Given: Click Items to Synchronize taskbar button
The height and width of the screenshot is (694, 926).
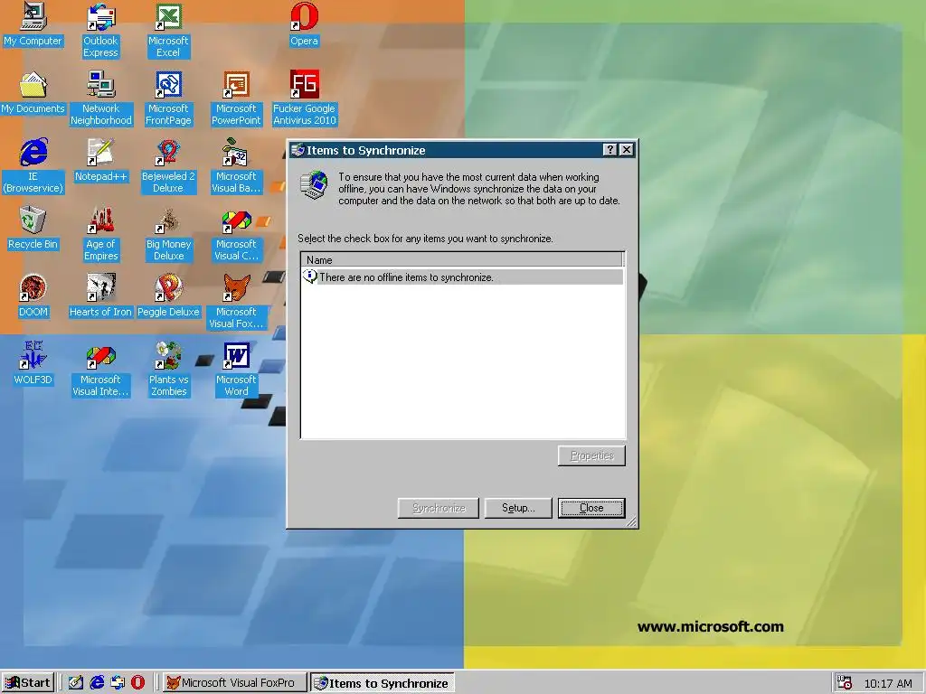Looking at the screenshot, I should [383, 683].
